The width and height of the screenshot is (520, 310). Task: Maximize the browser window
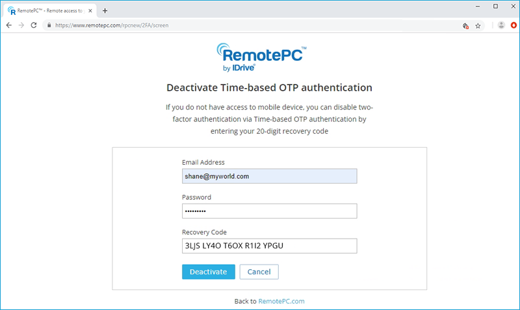click(495, 6)
